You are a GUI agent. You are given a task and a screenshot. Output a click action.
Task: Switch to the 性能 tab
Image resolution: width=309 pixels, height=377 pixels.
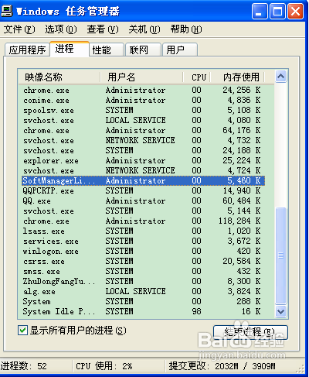click(107, 50)
